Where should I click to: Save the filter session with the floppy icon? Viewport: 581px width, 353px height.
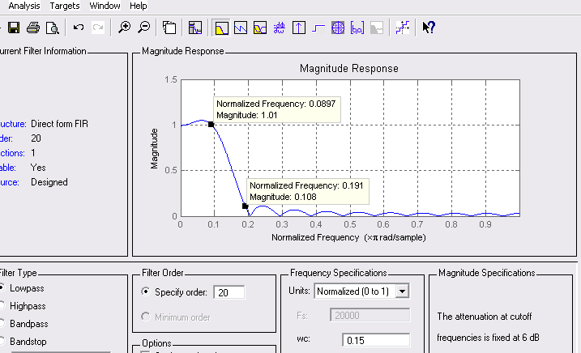(x=14, y=28)
